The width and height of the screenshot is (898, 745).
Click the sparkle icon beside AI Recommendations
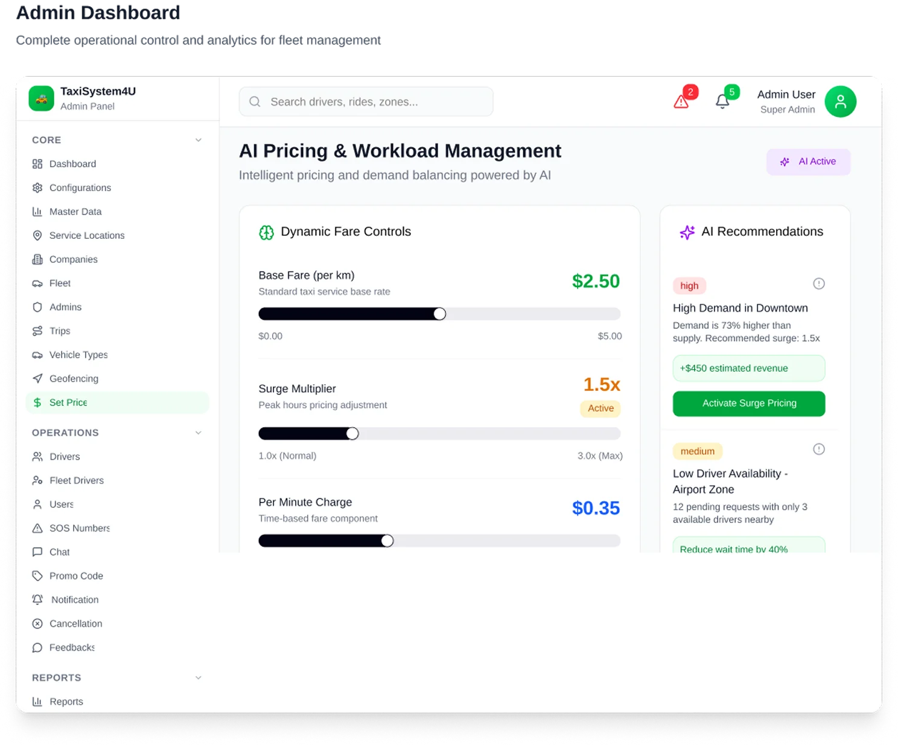[687, 232]
